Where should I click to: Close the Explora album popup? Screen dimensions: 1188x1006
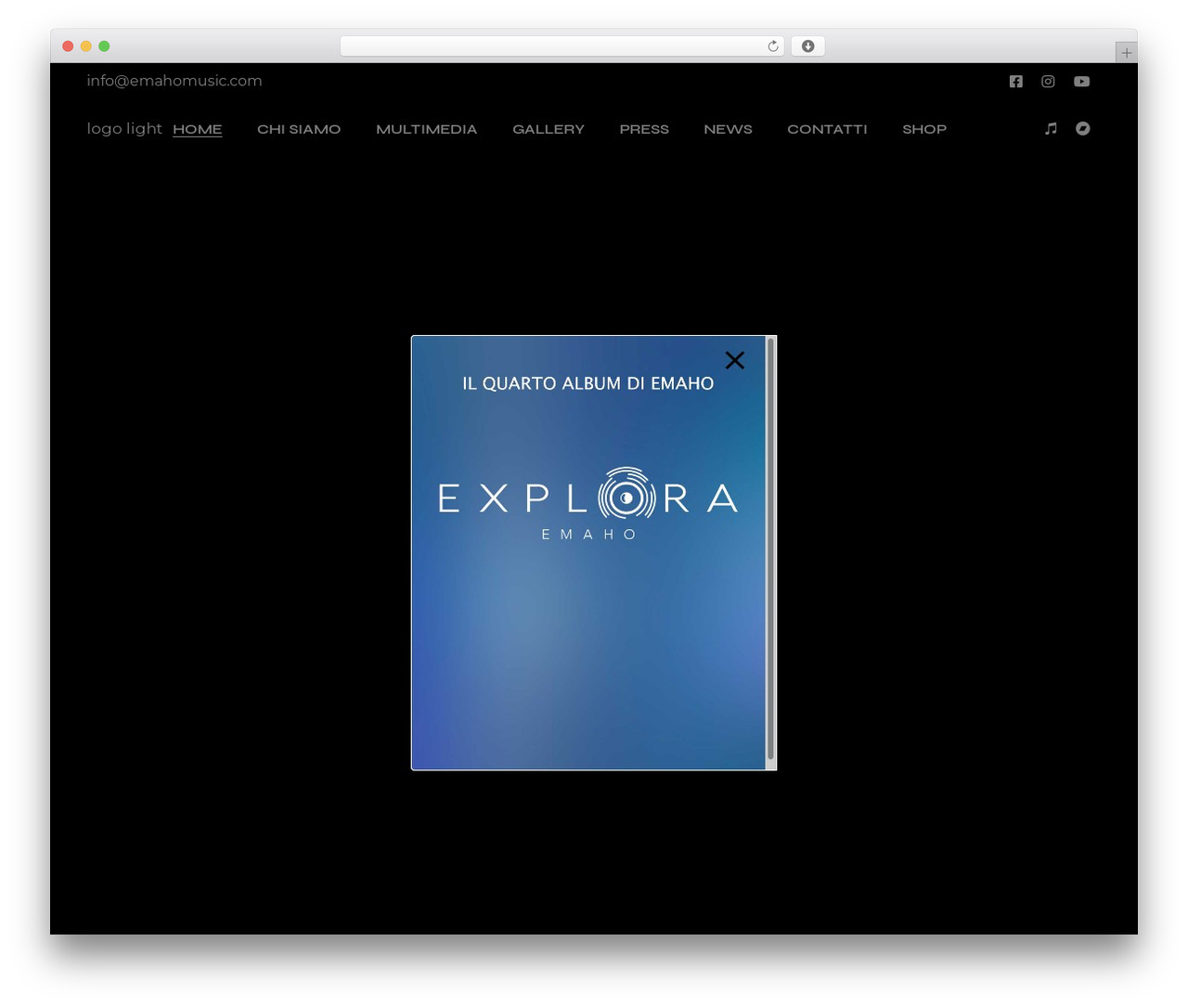735,360
